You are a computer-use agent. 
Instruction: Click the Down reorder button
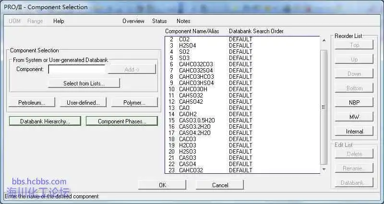354,74
